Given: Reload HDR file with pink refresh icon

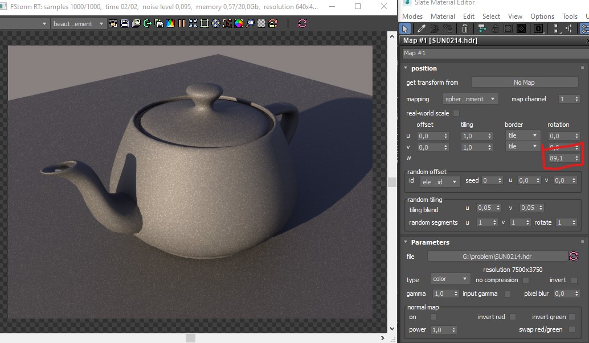Looking at the screenshot, I should click(574, 257).
